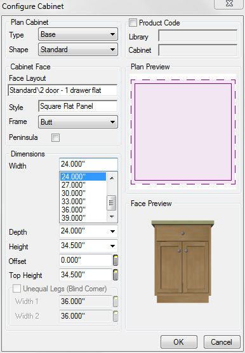Open the Shape dropdown showing Standard

[78, 50]
